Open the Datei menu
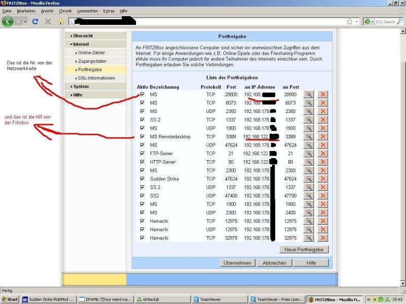Screen dimensions: 406x304 click(7, 11)
